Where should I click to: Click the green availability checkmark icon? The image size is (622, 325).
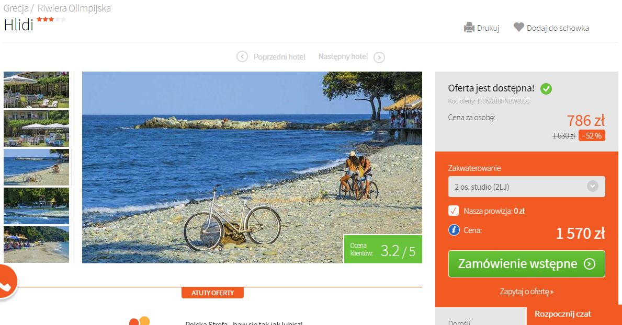[x=546, y=88]
